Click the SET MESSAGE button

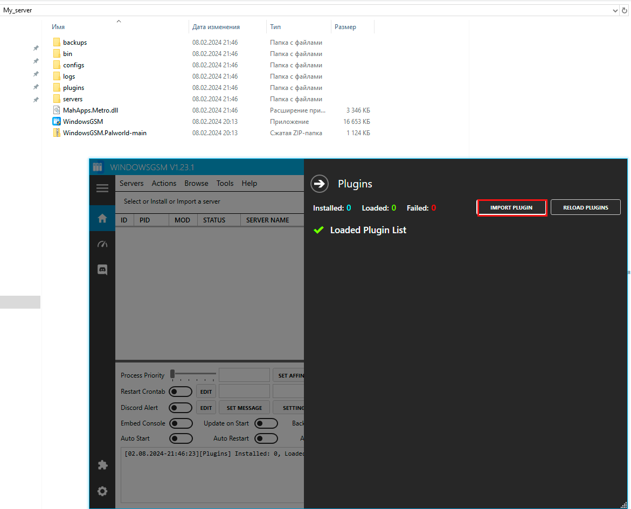tap(244, 408)
